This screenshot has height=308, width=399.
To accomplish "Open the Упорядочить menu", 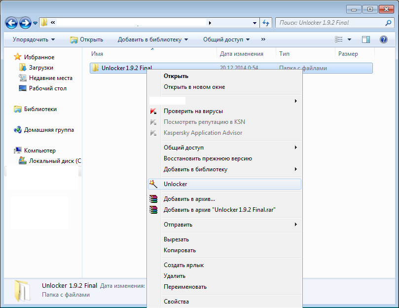I will [34, 39].
